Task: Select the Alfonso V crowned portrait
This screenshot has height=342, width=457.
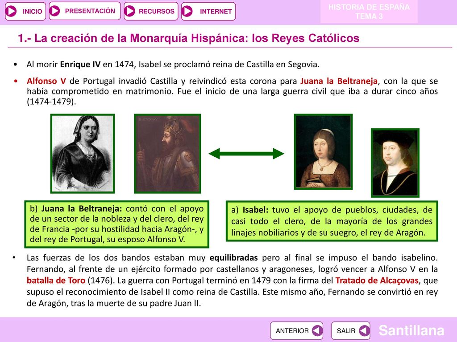Action: [168, 154]
